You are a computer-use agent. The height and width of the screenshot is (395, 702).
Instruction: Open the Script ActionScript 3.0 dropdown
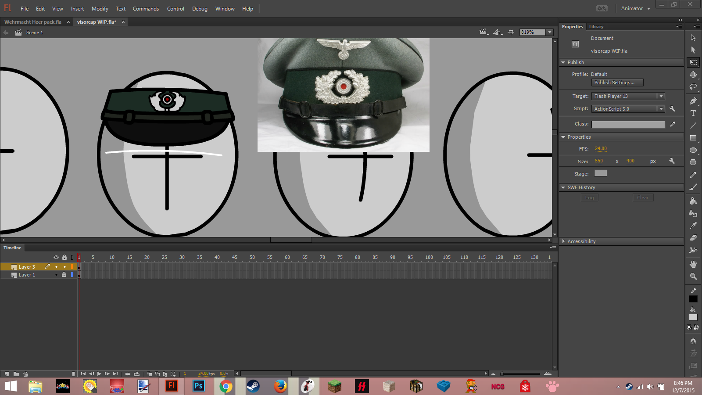[661, 109]
